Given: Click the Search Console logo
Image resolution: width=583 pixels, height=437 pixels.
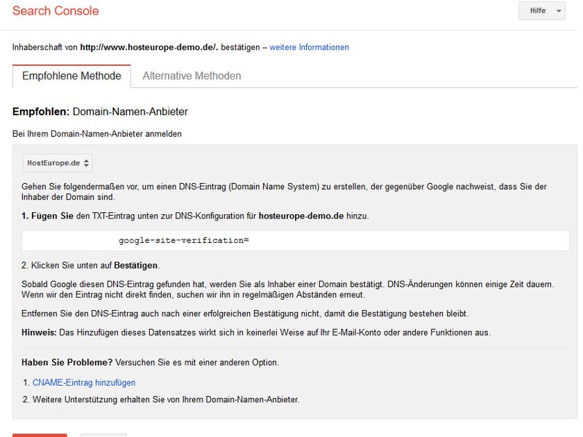Looking at the screenshot, I should tap(56, 11).
